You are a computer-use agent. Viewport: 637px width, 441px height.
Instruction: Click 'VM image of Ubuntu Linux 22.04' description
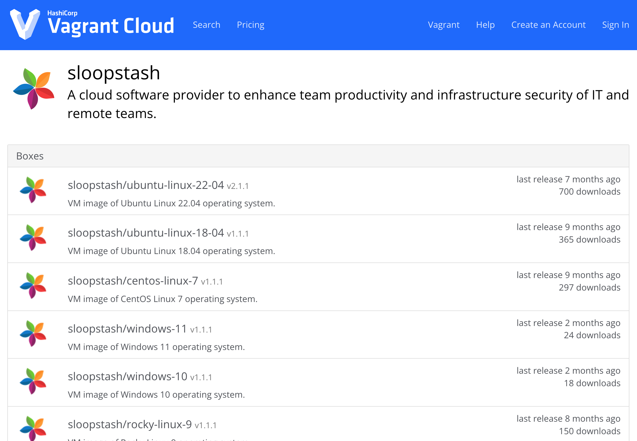pos(172,203)
